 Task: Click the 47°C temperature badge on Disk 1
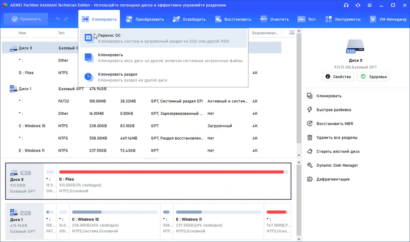point(26,213)
